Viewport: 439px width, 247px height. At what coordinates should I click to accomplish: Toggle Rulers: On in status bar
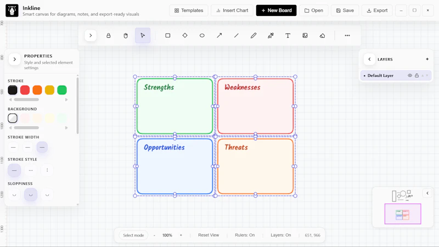[245, 235]
